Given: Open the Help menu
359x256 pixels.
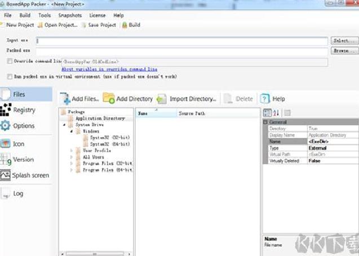Looking at the screenshot, I should (118, 15).
